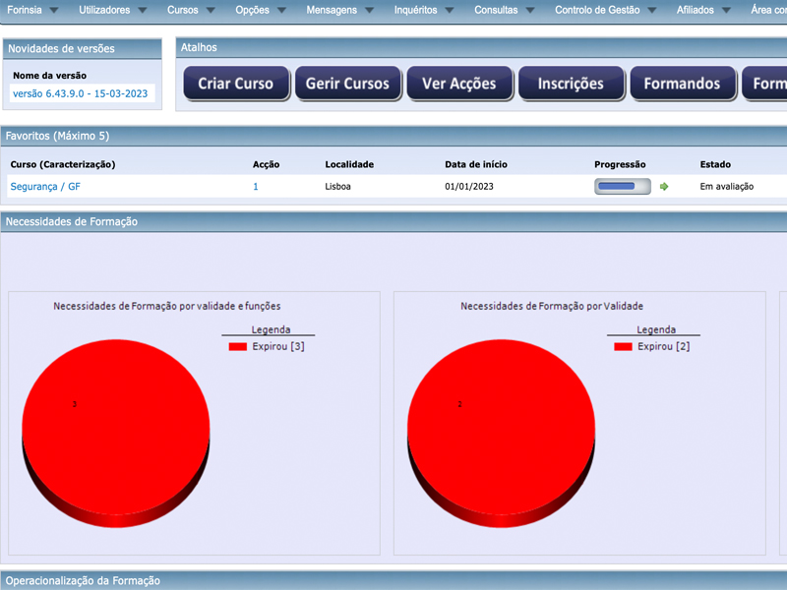787x590 pixels.
Task: Open the Afiliados menu
Action: pyautogui.click(x=696, y=10)
